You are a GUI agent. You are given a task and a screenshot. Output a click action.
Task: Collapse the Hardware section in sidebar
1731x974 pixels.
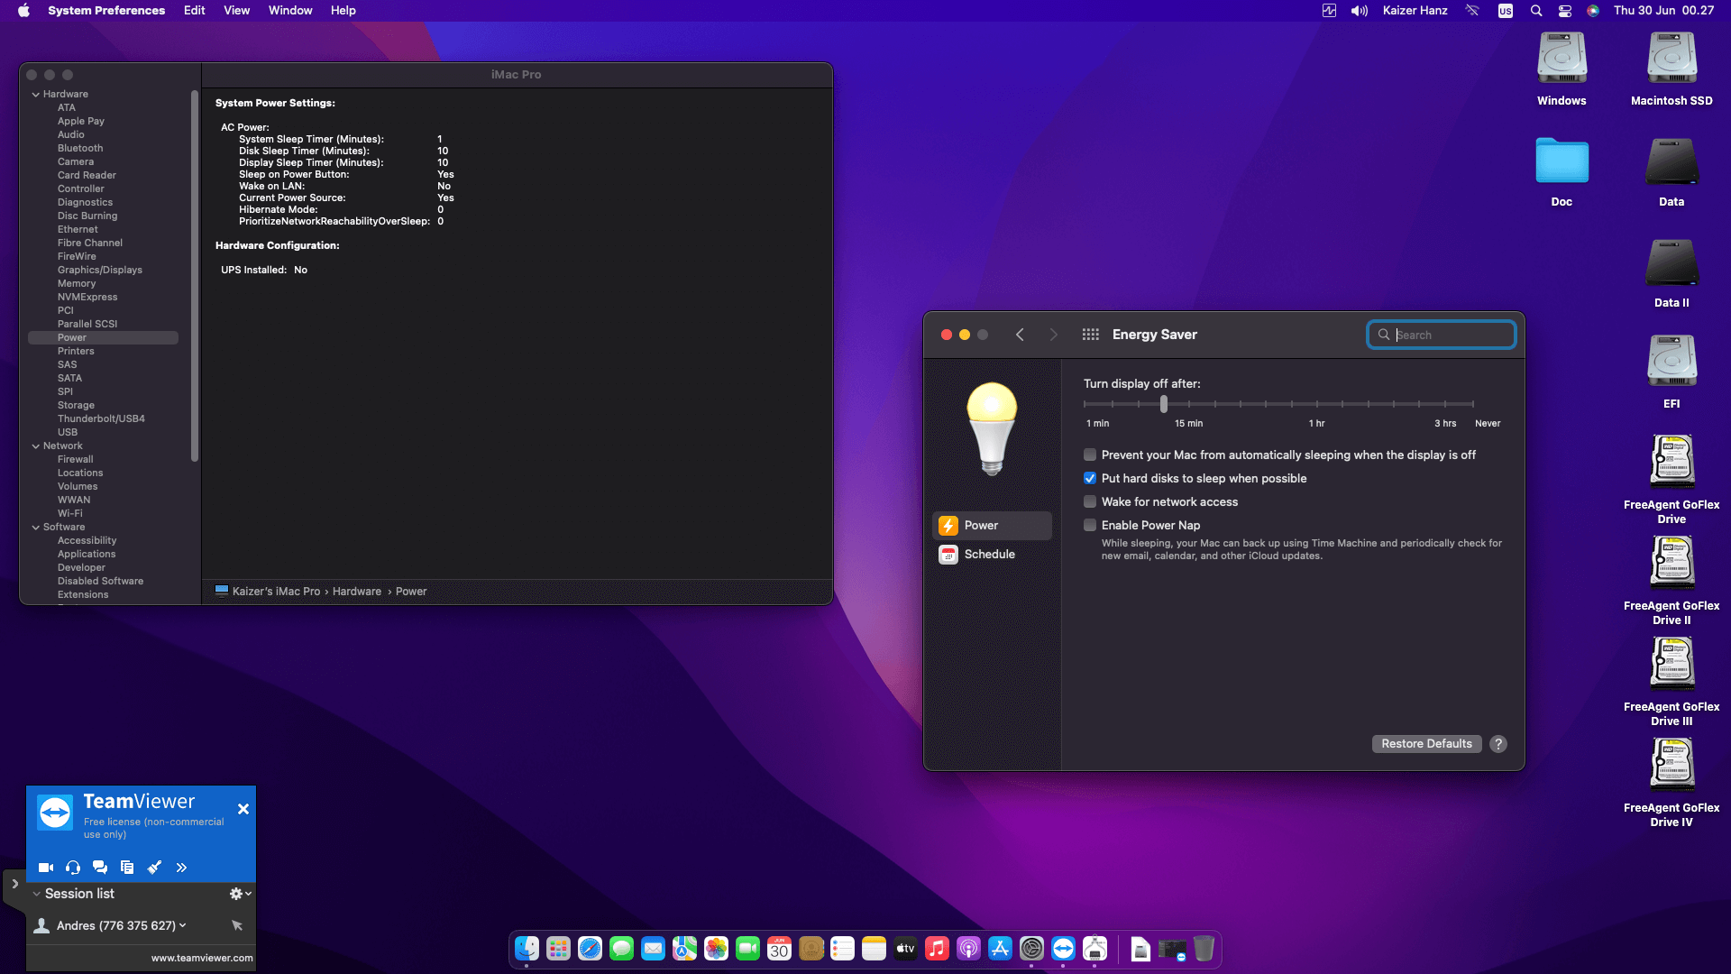(x=36, y=95)
